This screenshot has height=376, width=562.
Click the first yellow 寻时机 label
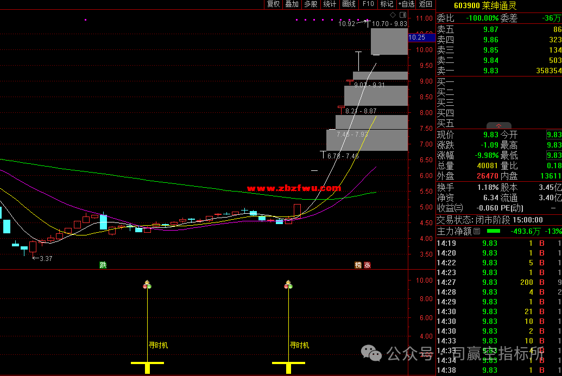158,345
